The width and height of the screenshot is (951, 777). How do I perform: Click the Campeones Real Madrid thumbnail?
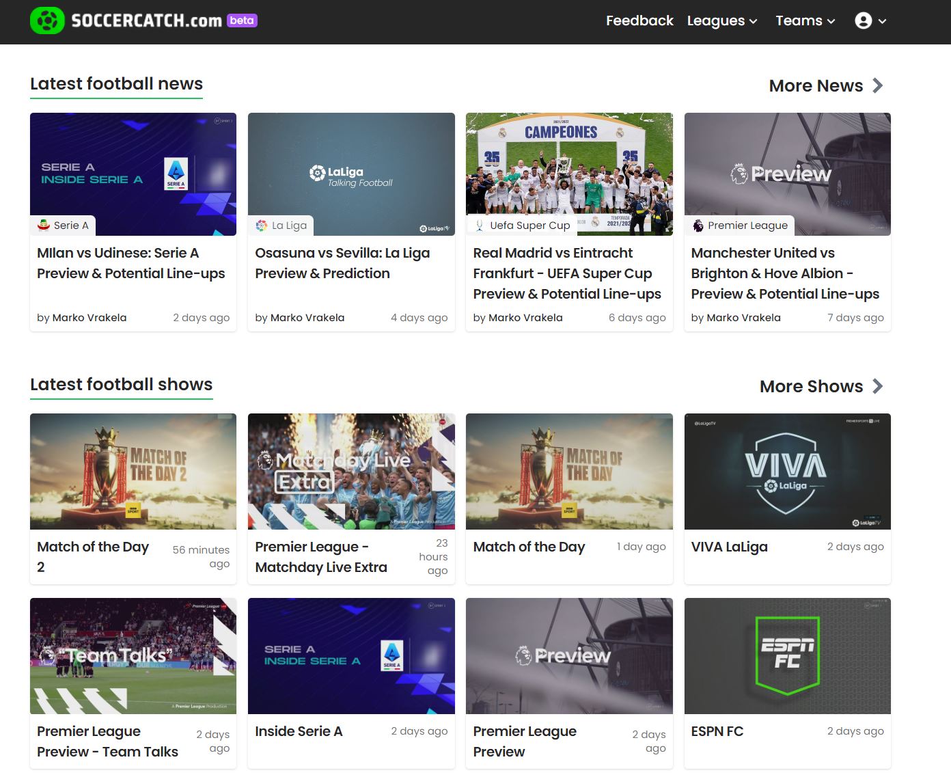(569, 174)
